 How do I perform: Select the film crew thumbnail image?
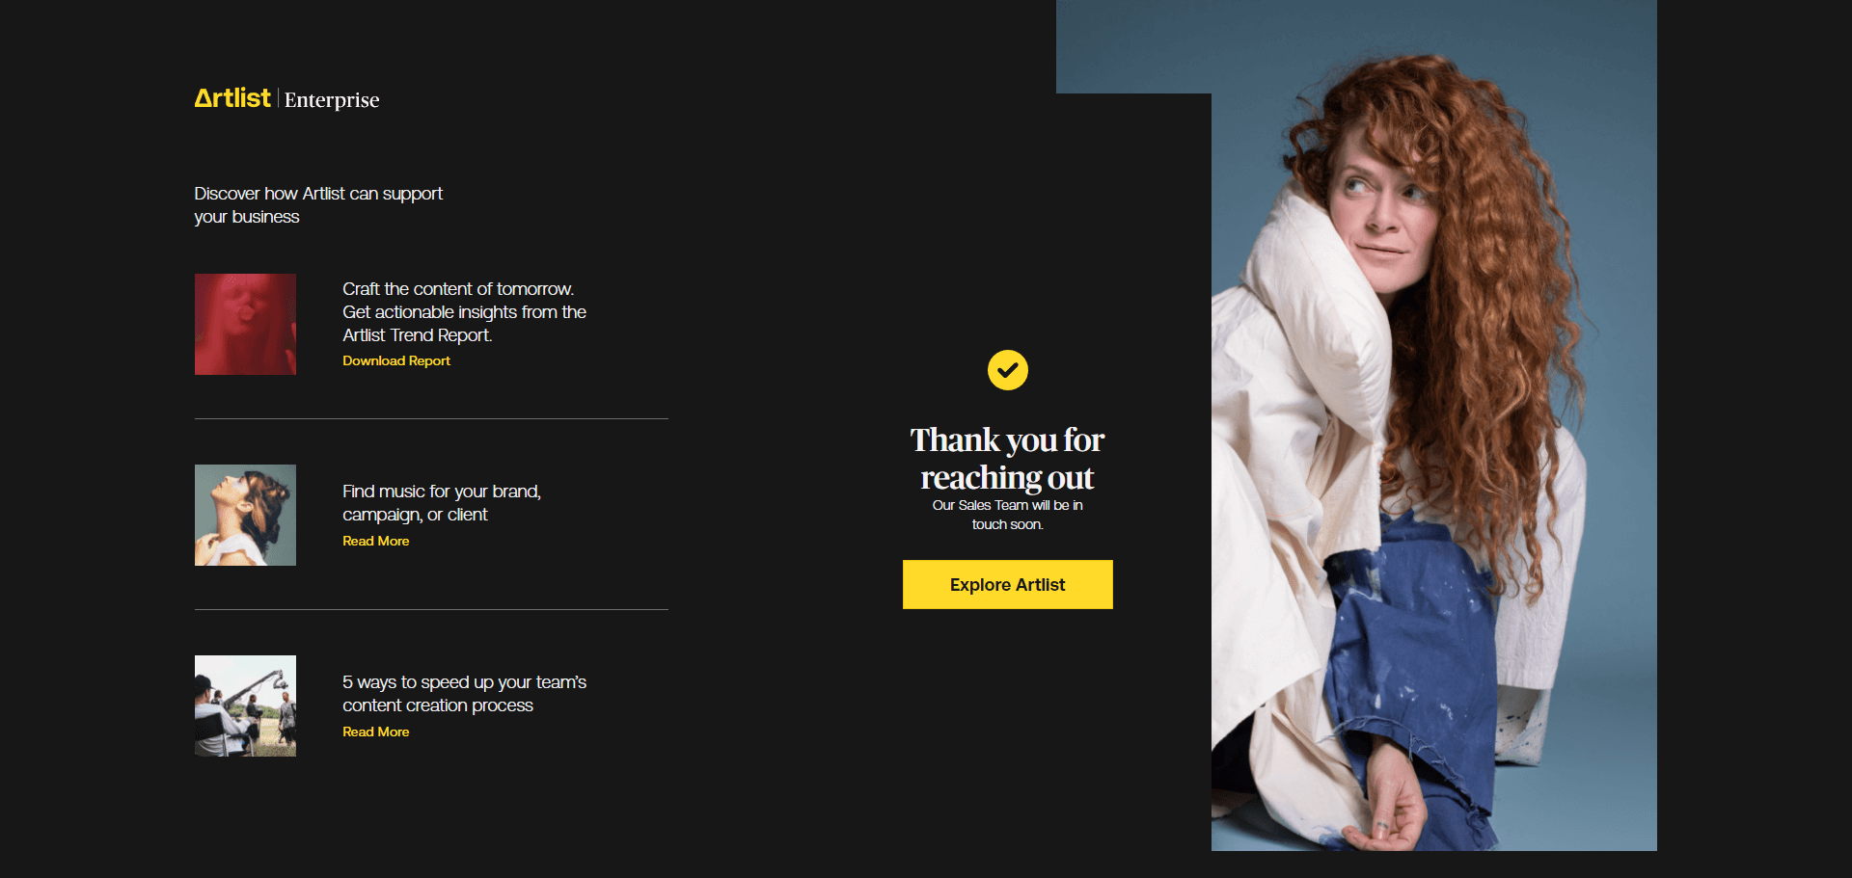click(245, 705)
